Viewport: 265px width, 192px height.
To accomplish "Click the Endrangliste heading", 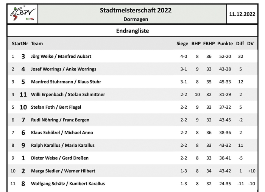I will pos(132,31).
